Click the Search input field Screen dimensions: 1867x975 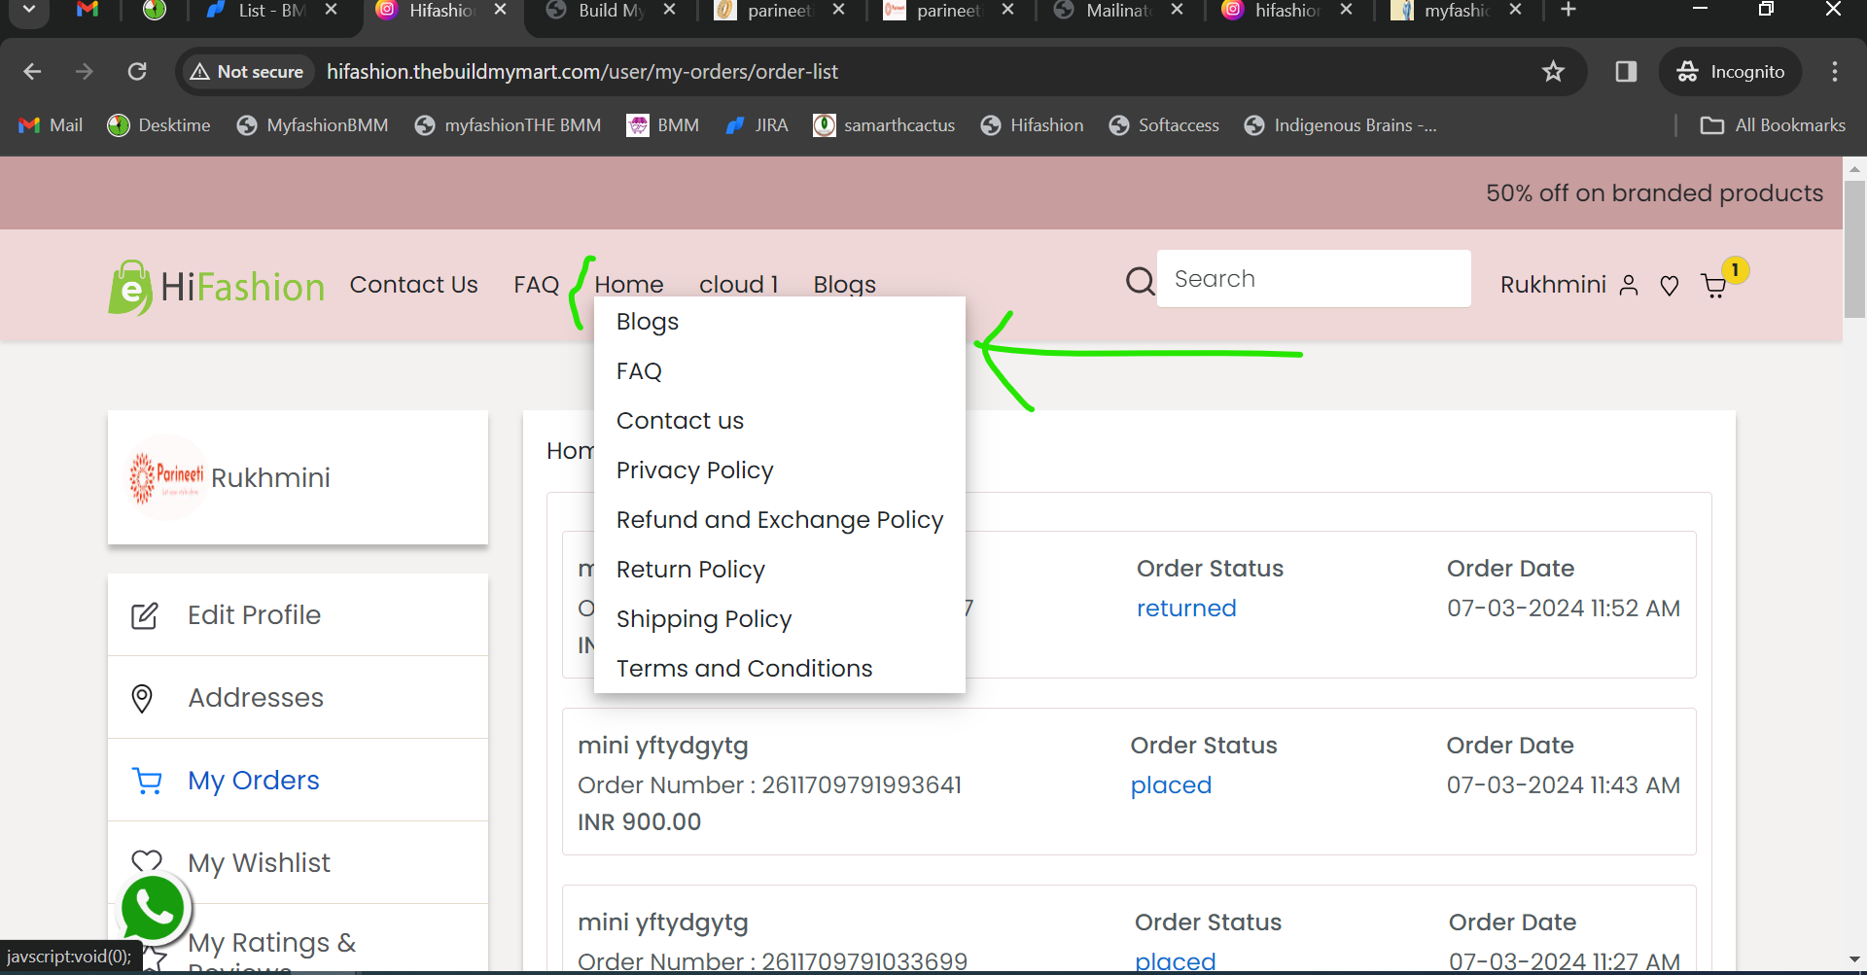[1314, 279]
